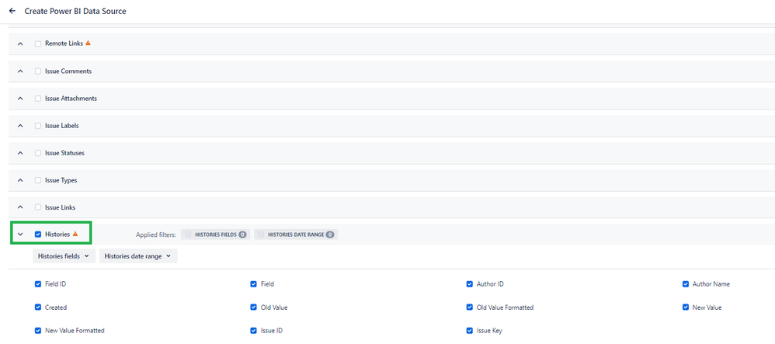Click the Issue Comments section label
The image size is (775, 344).
[68, 71]
